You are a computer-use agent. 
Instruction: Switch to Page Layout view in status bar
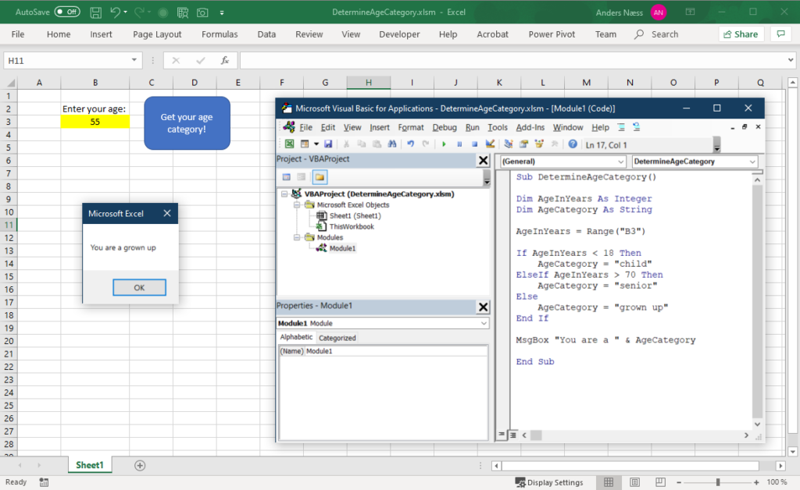point(634,482)
